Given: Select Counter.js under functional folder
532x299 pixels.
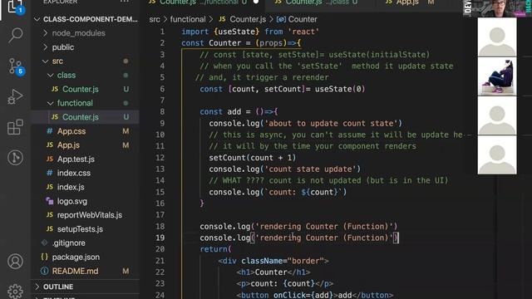Looking at the screenshot, I should (x=81, y=117).
